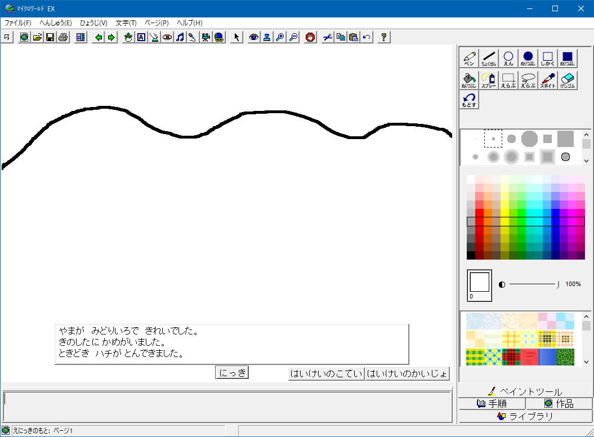The image size is (594, 437).
Task: Click the stamp toolbar icon
Action: [267, 37]
